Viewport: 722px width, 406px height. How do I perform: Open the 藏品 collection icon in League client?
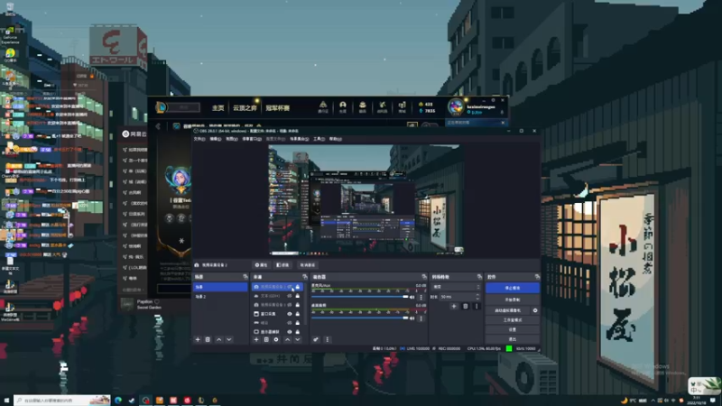363,107
